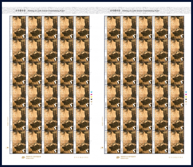Click the small square mark left of right sheet
The image size is (193, 167).
(101, 148)
